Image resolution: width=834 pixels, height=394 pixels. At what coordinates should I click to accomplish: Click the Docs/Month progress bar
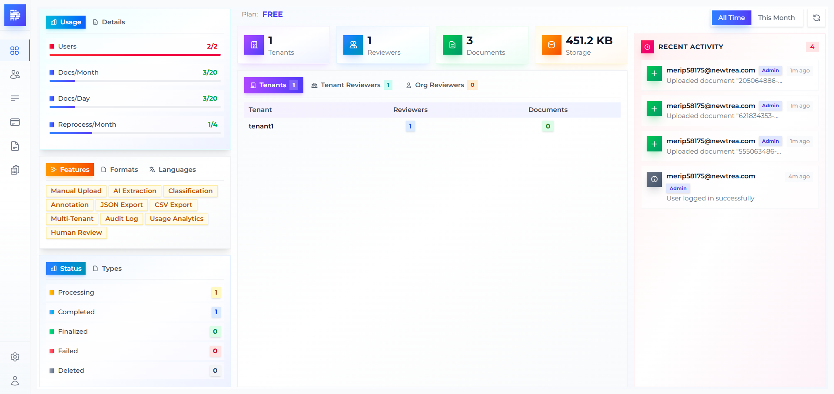point(135,81)
